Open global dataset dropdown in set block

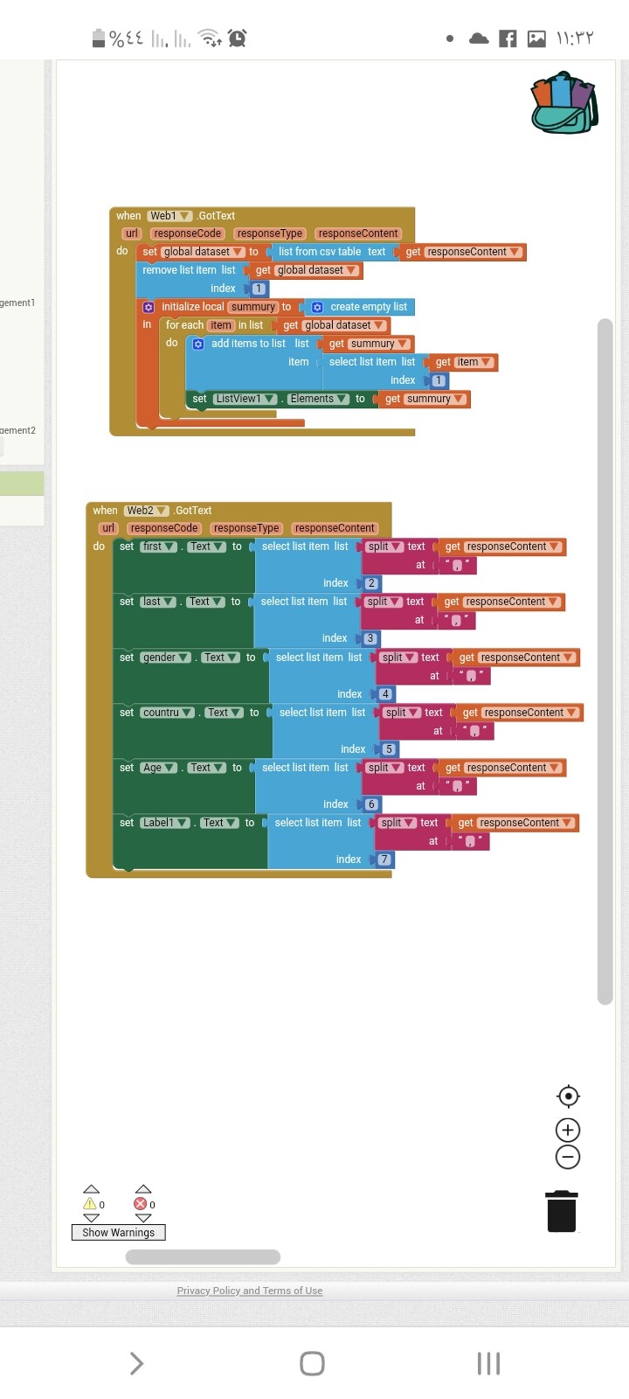click(x=203, y=252)
